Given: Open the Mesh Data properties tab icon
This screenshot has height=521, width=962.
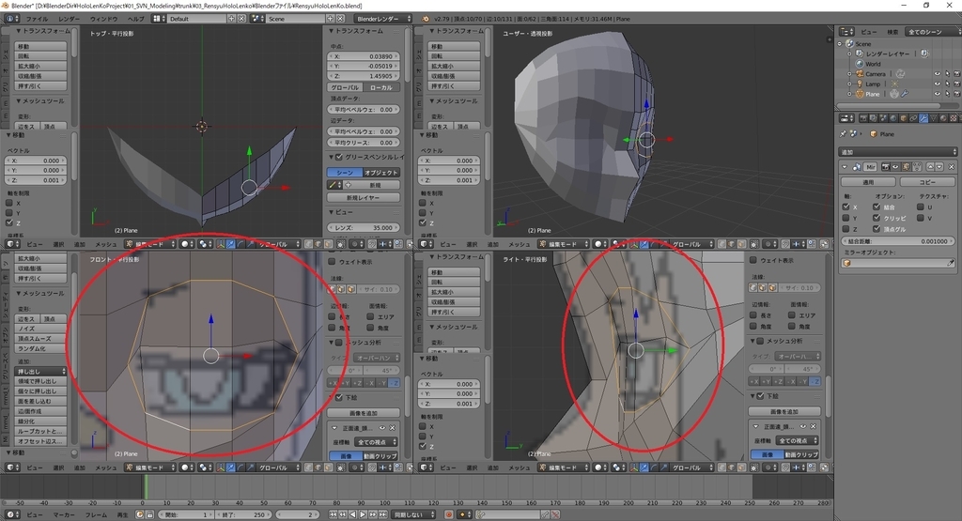Looking at the screenshot, I should click(933, 117).
